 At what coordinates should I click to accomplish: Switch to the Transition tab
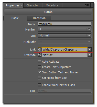click(x=39, y=18)
